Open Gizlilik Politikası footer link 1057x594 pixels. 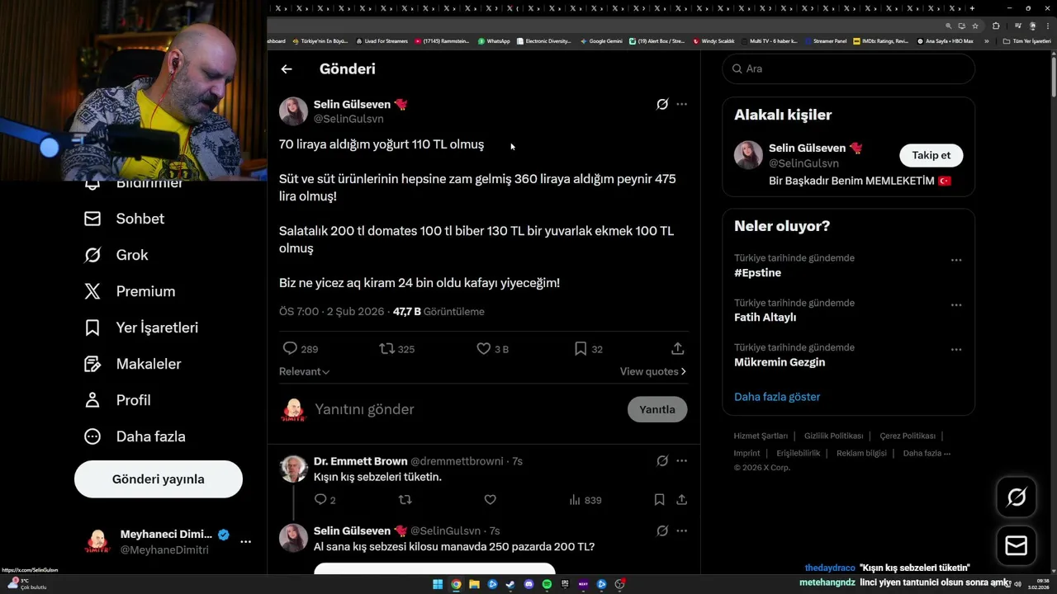point(833,436)
